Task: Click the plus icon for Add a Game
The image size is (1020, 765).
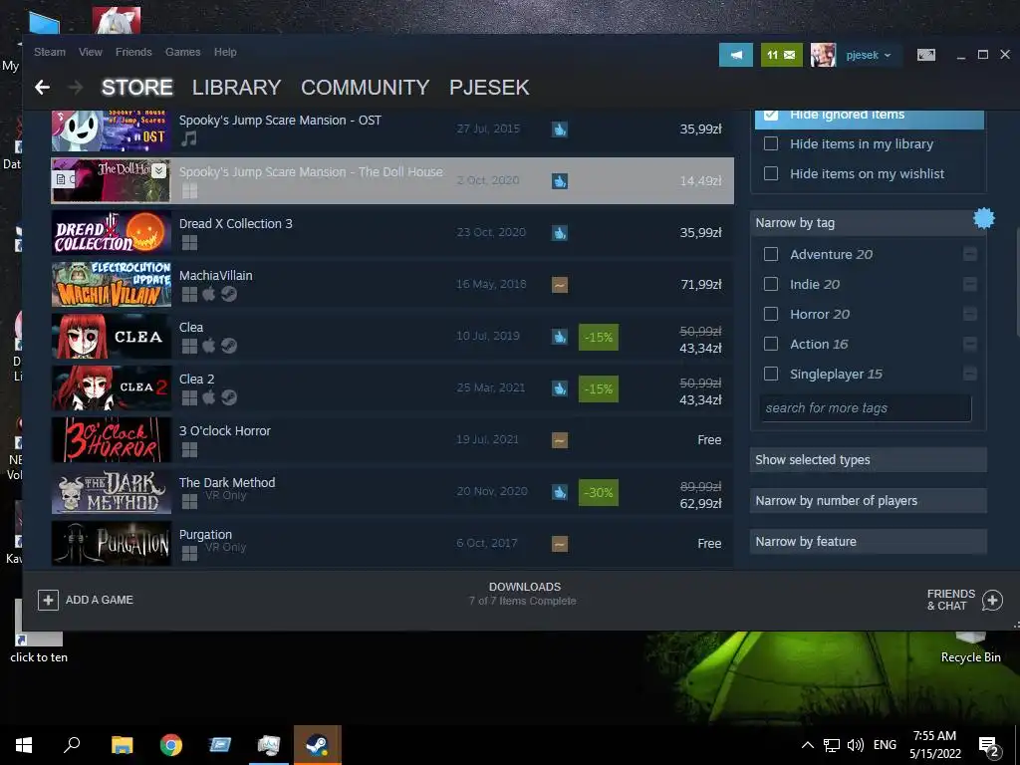Action: click(48, 600)
